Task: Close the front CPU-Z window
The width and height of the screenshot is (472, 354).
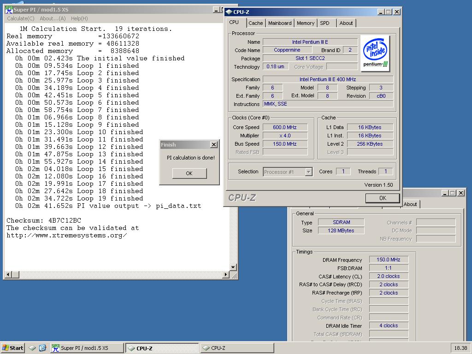Action: click(397, 12)
